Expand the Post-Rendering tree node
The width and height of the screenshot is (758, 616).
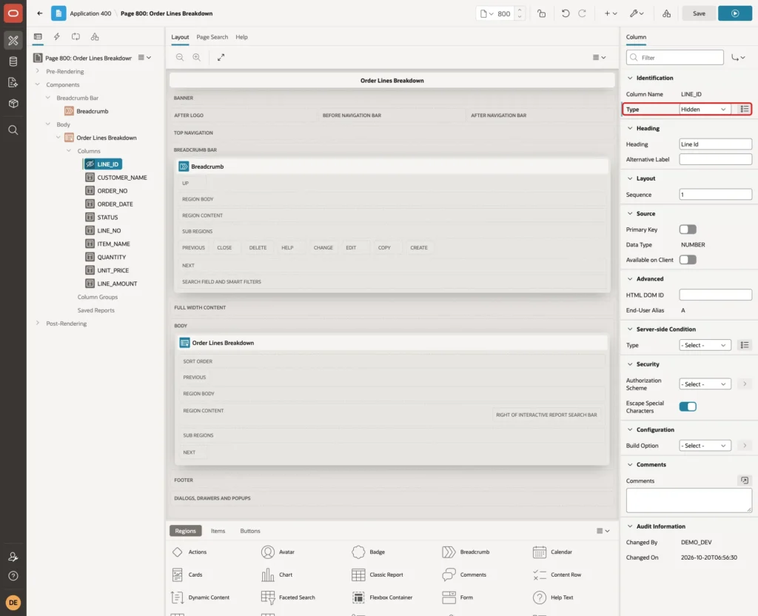coord(37,323)
